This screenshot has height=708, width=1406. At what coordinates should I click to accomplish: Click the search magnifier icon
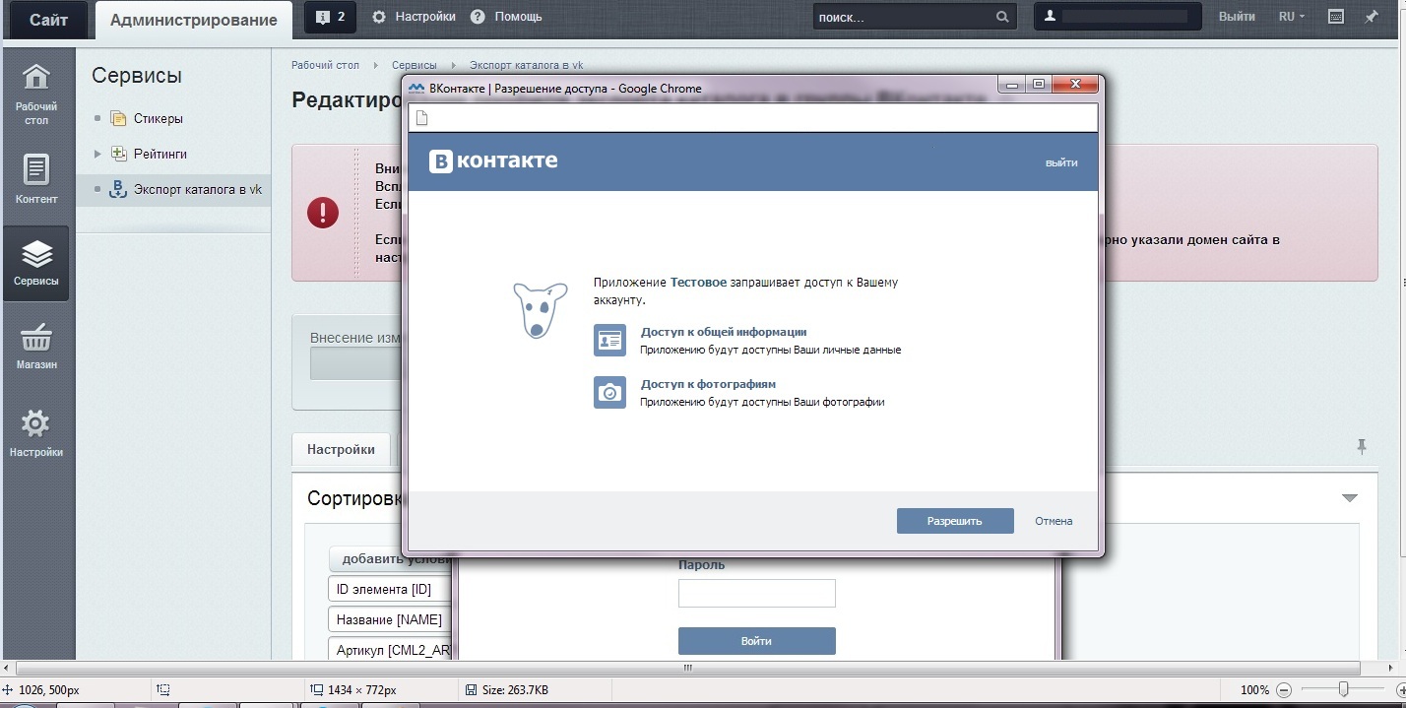point(1001,16)
